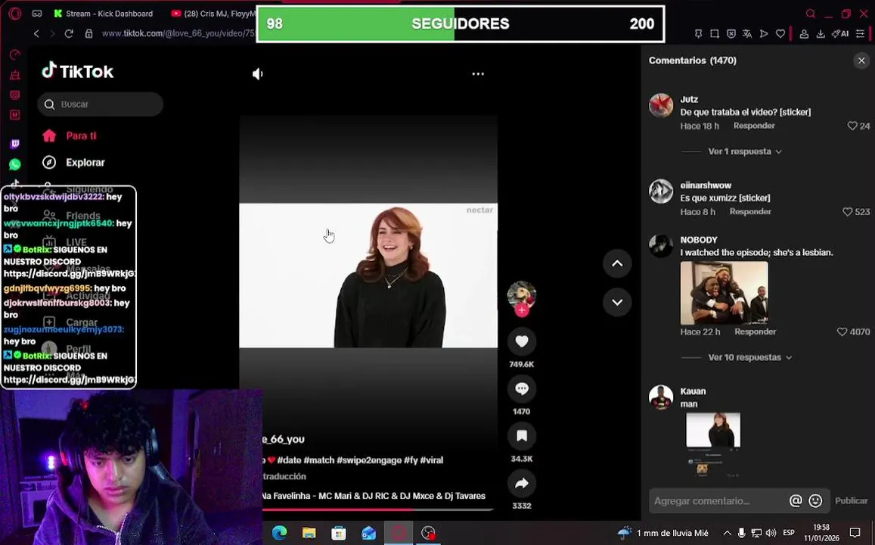Go to the next video with down arrow
Screen dimensions: 875x545
click(617, 302)
